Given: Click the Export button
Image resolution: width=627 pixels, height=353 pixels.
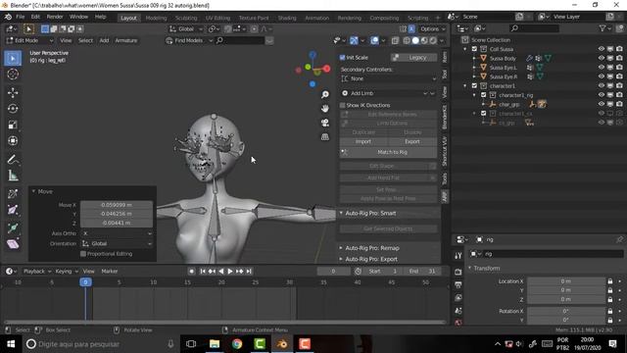Looking at the screenshot, I should coord(412,141).
